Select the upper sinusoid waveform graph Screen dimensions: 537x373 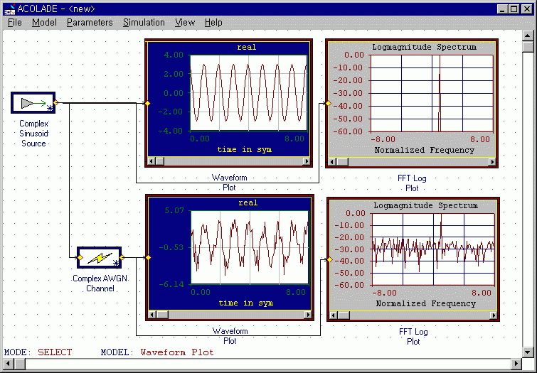[x=248, y=93]
